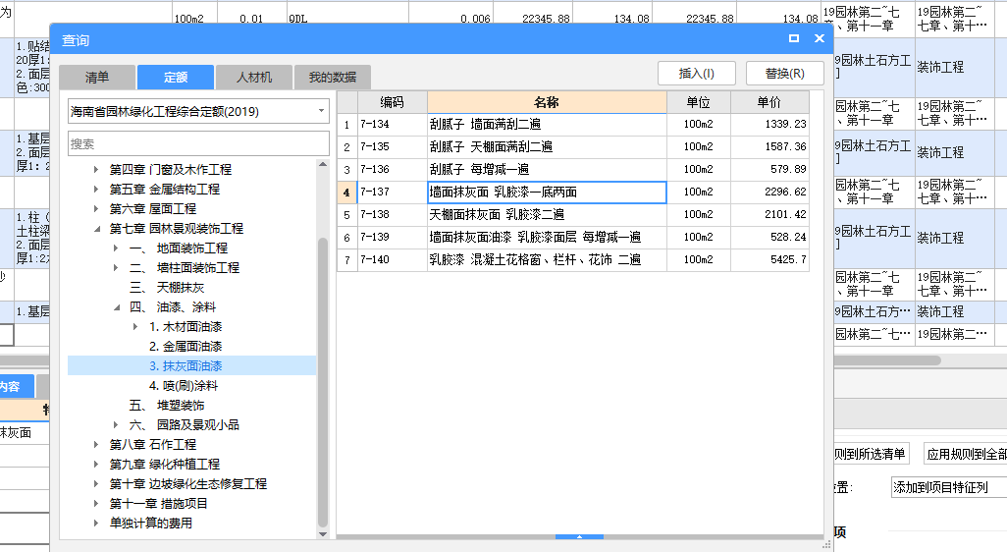This screenshot has width=1007, height=552.
Task: Click the 单价 column header
Action: point(768,102)
